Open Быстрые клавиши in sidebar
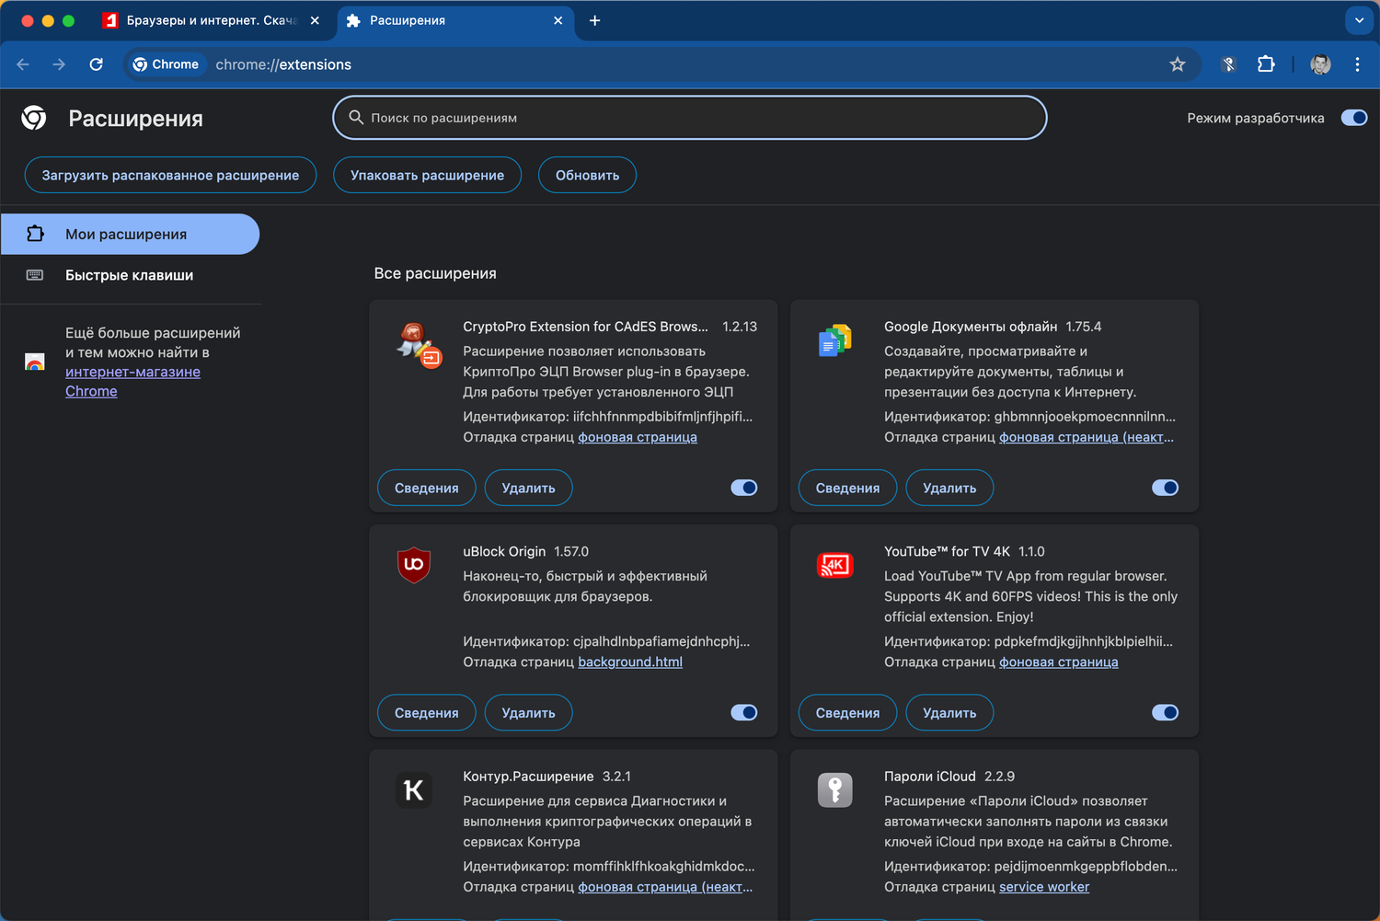 coord(130,275)
